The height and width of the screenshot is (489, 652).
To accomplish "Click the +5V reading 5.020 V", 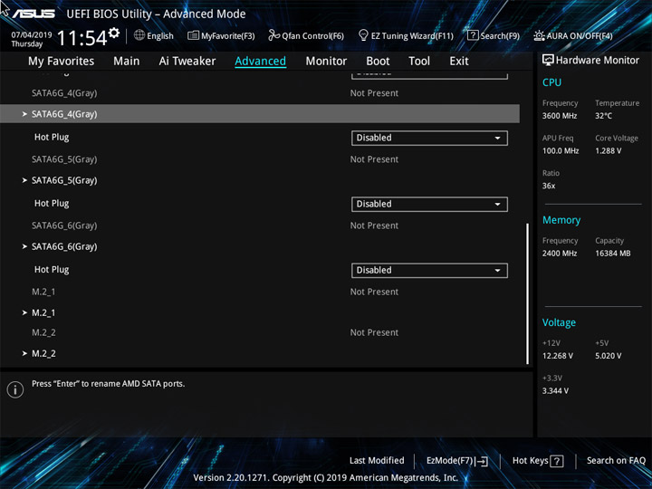I will click(x=608, y=356).
